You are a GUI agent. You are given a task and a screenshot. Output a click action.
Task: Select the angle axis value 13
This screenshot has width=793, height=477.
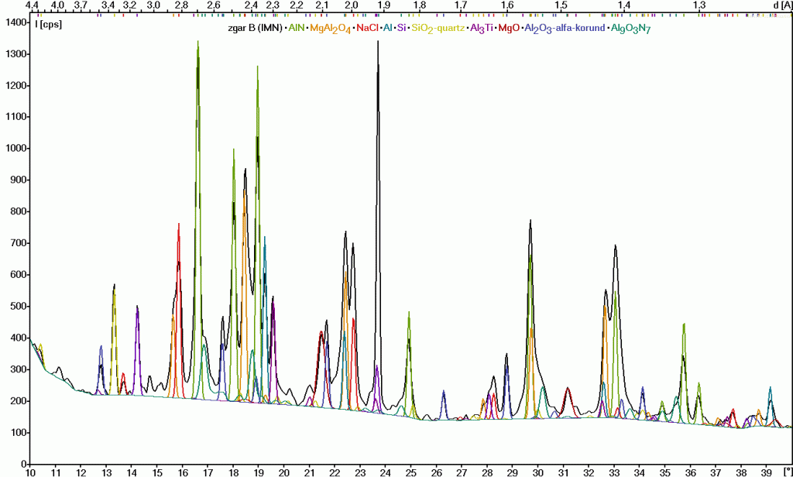click(x=106, y=472)
